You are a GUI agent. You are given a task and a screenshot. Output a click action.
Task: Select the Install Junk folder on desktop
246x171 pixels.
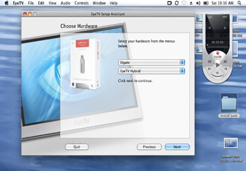coord(229,105)
